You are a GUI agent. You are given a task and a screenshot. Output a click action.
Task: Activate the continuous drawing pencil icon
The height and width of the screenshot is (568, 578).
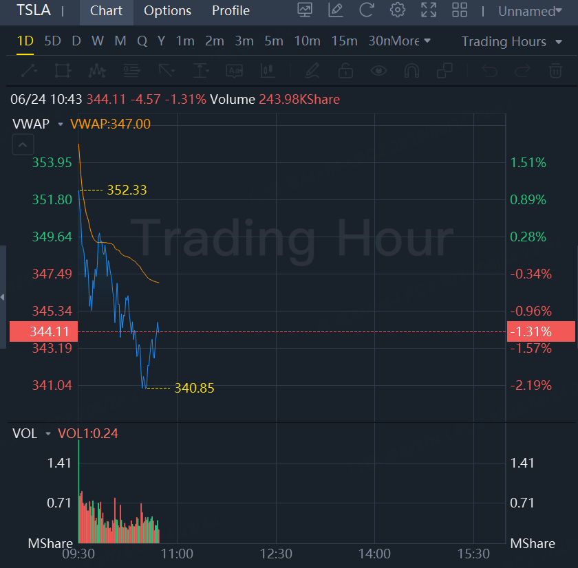pos(312,70)
